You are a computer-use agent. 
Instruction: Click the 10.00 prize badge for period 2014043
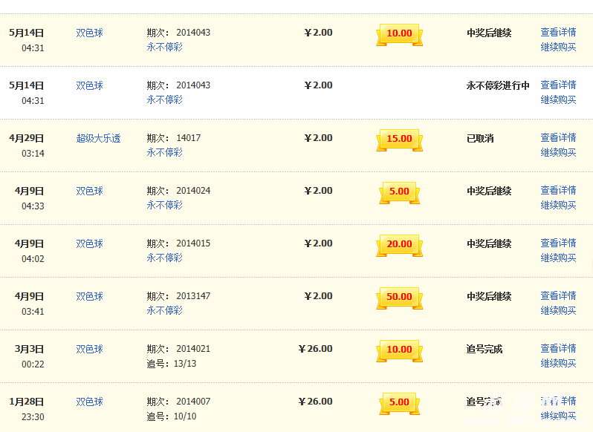pos(399,33)
